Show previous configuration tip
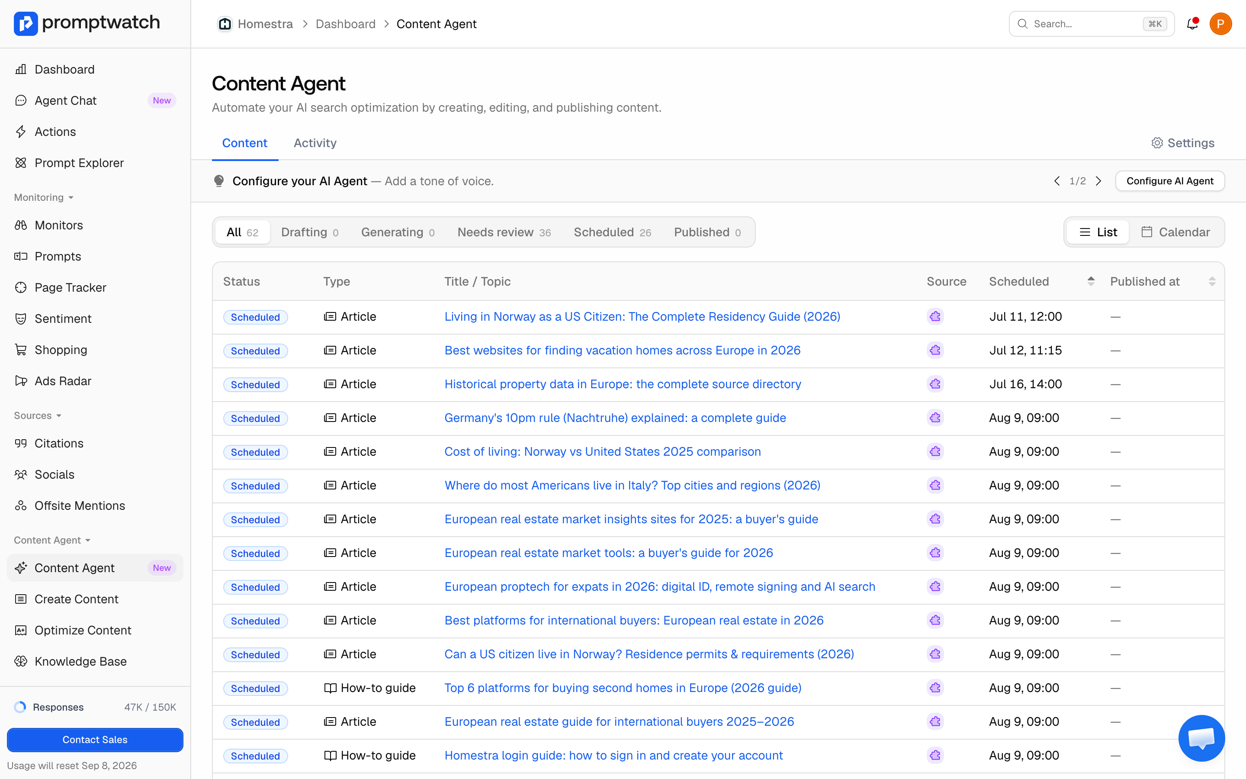 coord(1057,181)
